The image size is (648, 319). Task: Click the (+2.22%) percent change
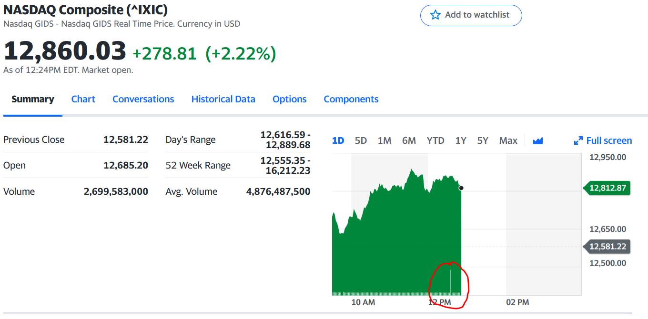click(241, 53)
